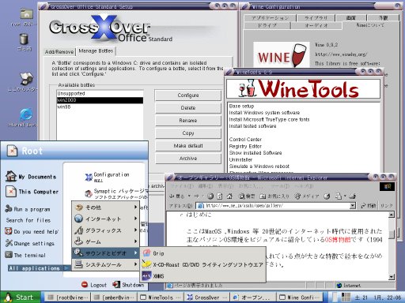Expand the その他 submenu
405x303 pixels.
coord(106,208)
